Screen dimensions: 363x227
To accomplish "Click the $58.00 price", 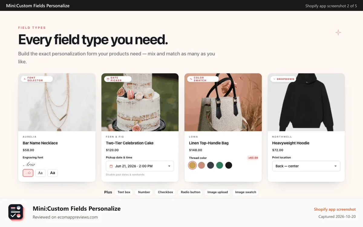I will tap(28, 150).
